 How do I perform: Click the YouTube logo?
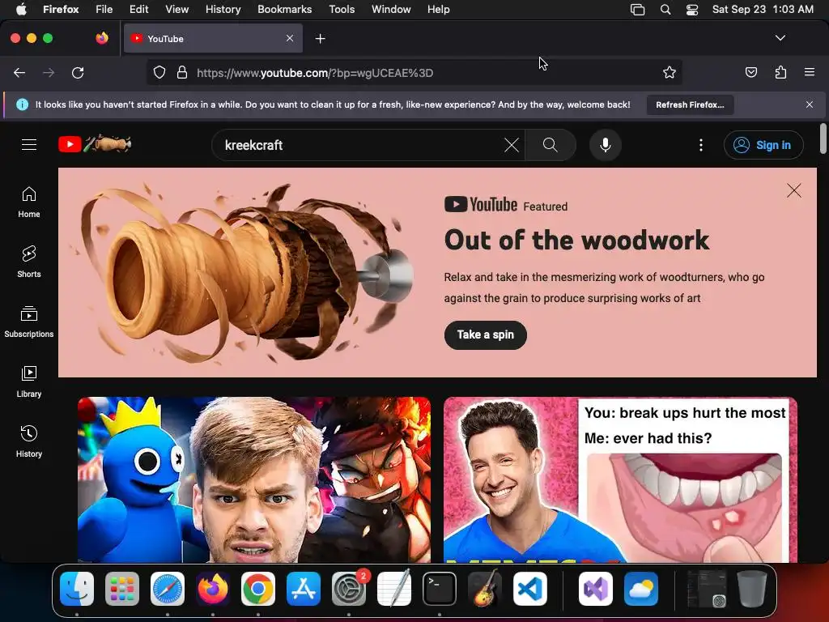tap(95, 144)
